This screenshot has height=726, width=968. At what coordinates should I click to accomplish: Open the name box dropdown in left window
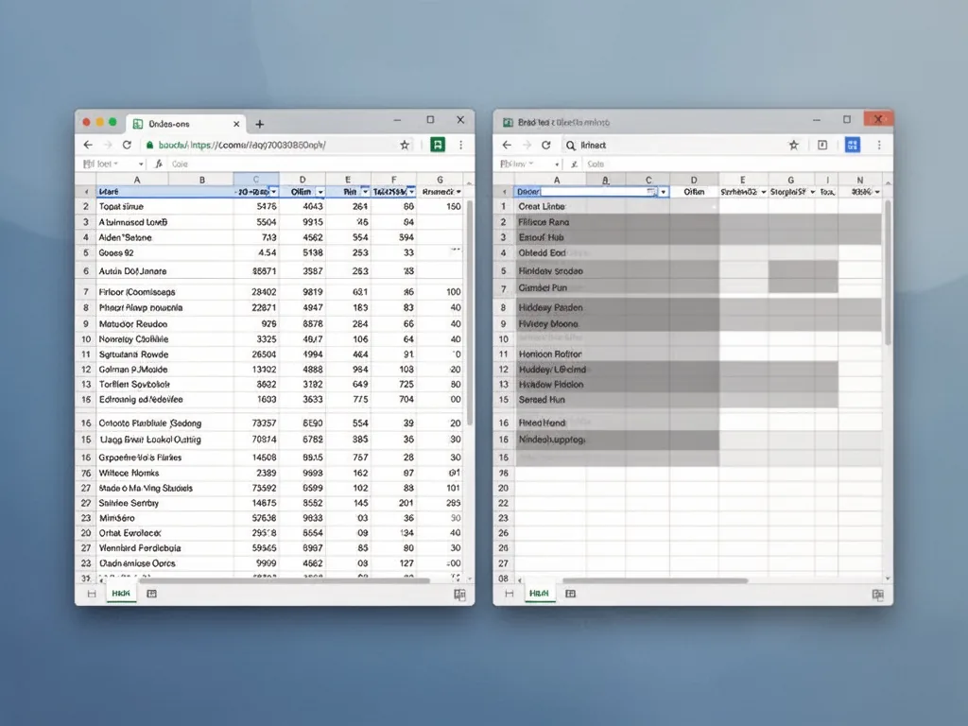(142, 164)
